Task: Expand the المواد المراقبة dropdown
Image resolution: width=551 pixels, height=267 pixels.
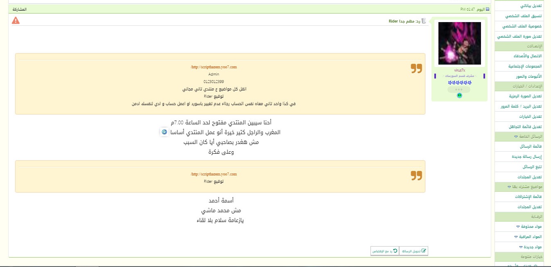Action: tap(516, 237)
